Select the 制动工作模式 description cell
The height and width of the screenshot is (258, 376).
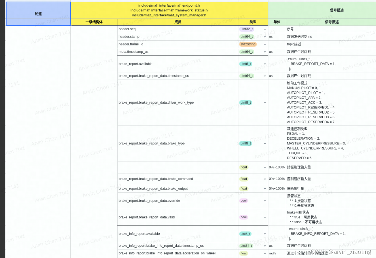(331, 103)
